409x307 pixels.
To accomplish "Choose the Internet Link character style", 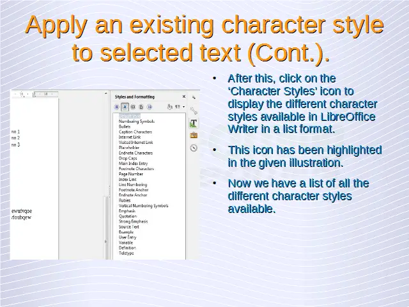I will [x=130, y=137].
